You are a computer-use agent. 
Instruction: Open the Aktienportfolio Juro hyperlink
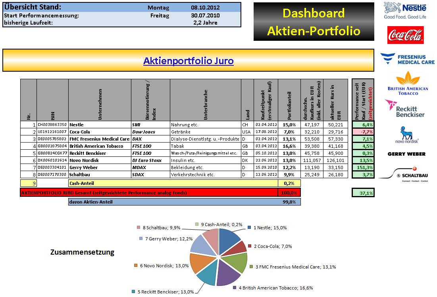(x=189, y=61)
